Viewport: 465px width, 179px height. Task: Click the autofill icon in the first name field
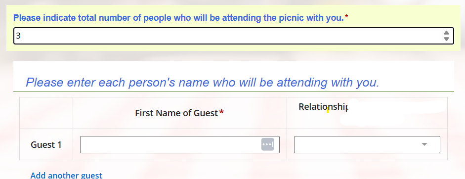tap(267, 144)
